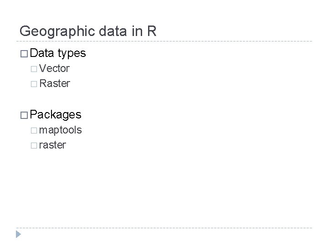Select the Vector sub-bullet text

[54, 69]
